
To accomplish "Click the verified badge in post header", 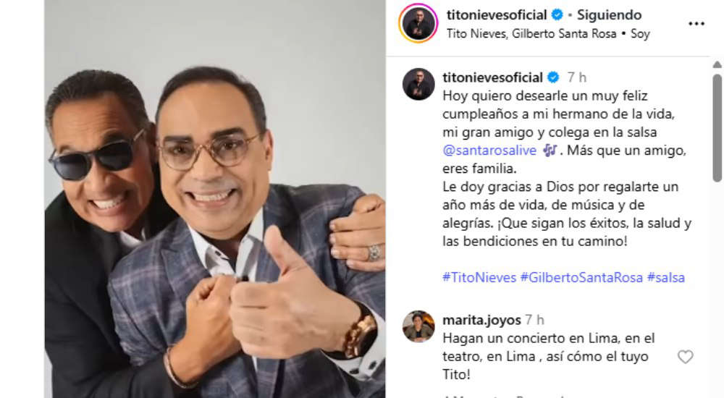I will (557, 14).
